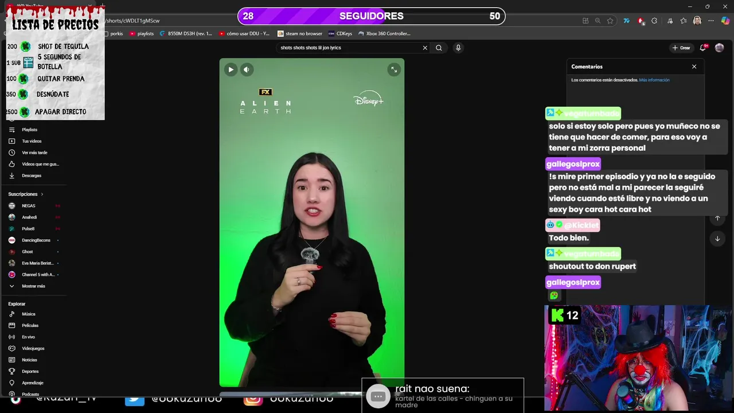
Task: Open Videojuegos in Explorar
Action: (x=34, y=349)
